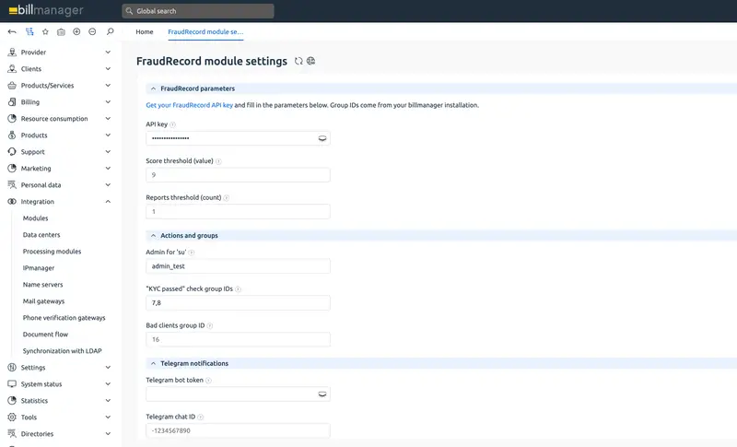737x447 pixels.
Task: Click the Telegram bot token field
Action: [x=238, y=394]
